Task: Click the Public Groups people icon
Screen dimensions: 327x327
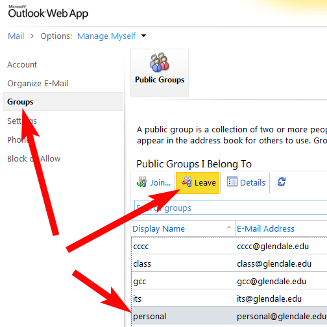Action: [160, 62]
